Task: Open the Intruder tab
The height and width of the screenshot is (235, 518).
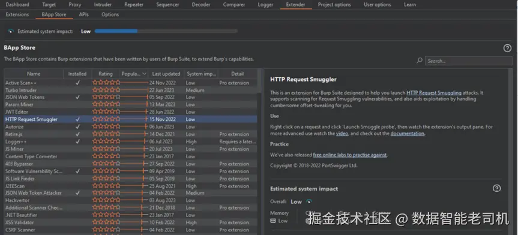Action: tap(103, 5)
